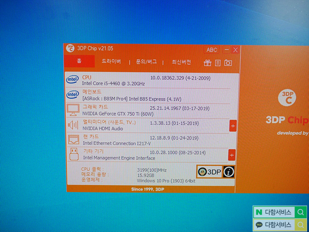This screenshot has height=232, width=309.
Task: Open the gift box icon in toolbar
Action: [207, 63]
